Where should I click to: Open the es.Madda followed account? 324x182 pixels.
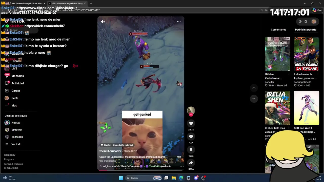point(17,137)
